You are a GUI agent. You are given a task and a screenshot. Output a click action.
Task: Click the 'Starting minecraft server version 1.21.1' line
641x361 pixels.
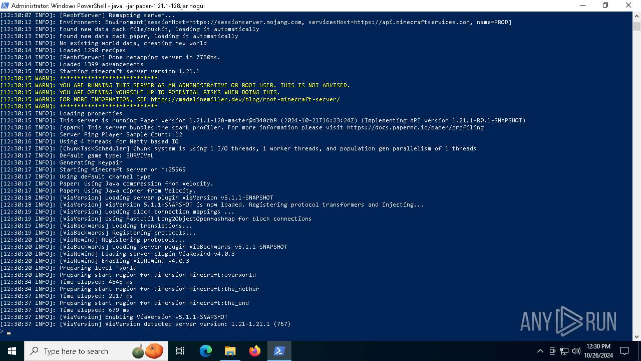tap(100, 71)
